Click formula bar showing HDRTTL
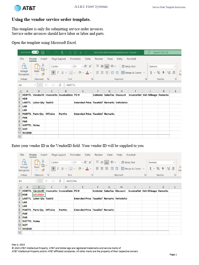Image resolution: width=199 pixels, height=265 pixels. point(123,85)
